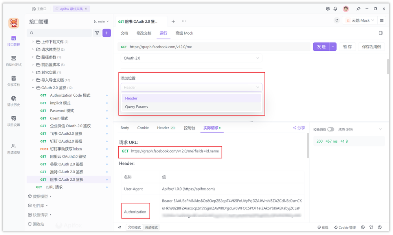Image resolution: width=393 pixels, height=235 pixels.
Task: Collapse the OAuth 2.0 鉴权 folder
Action: (x=33, y=88)
